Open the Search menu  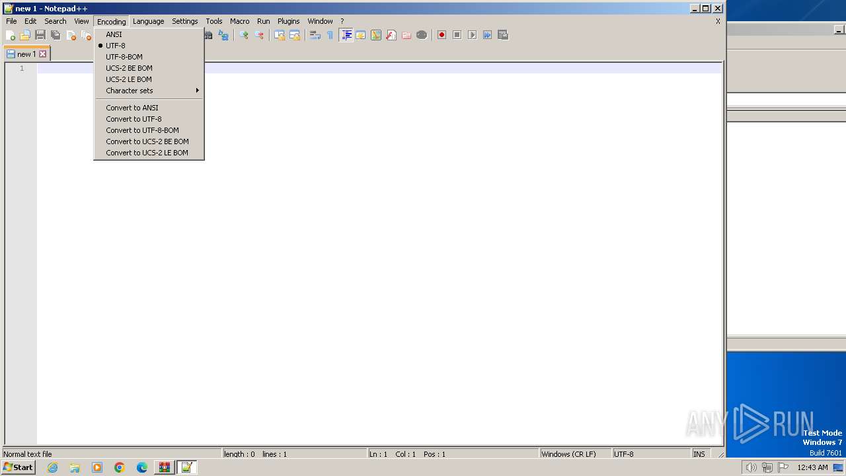click(x=56, y=21)
